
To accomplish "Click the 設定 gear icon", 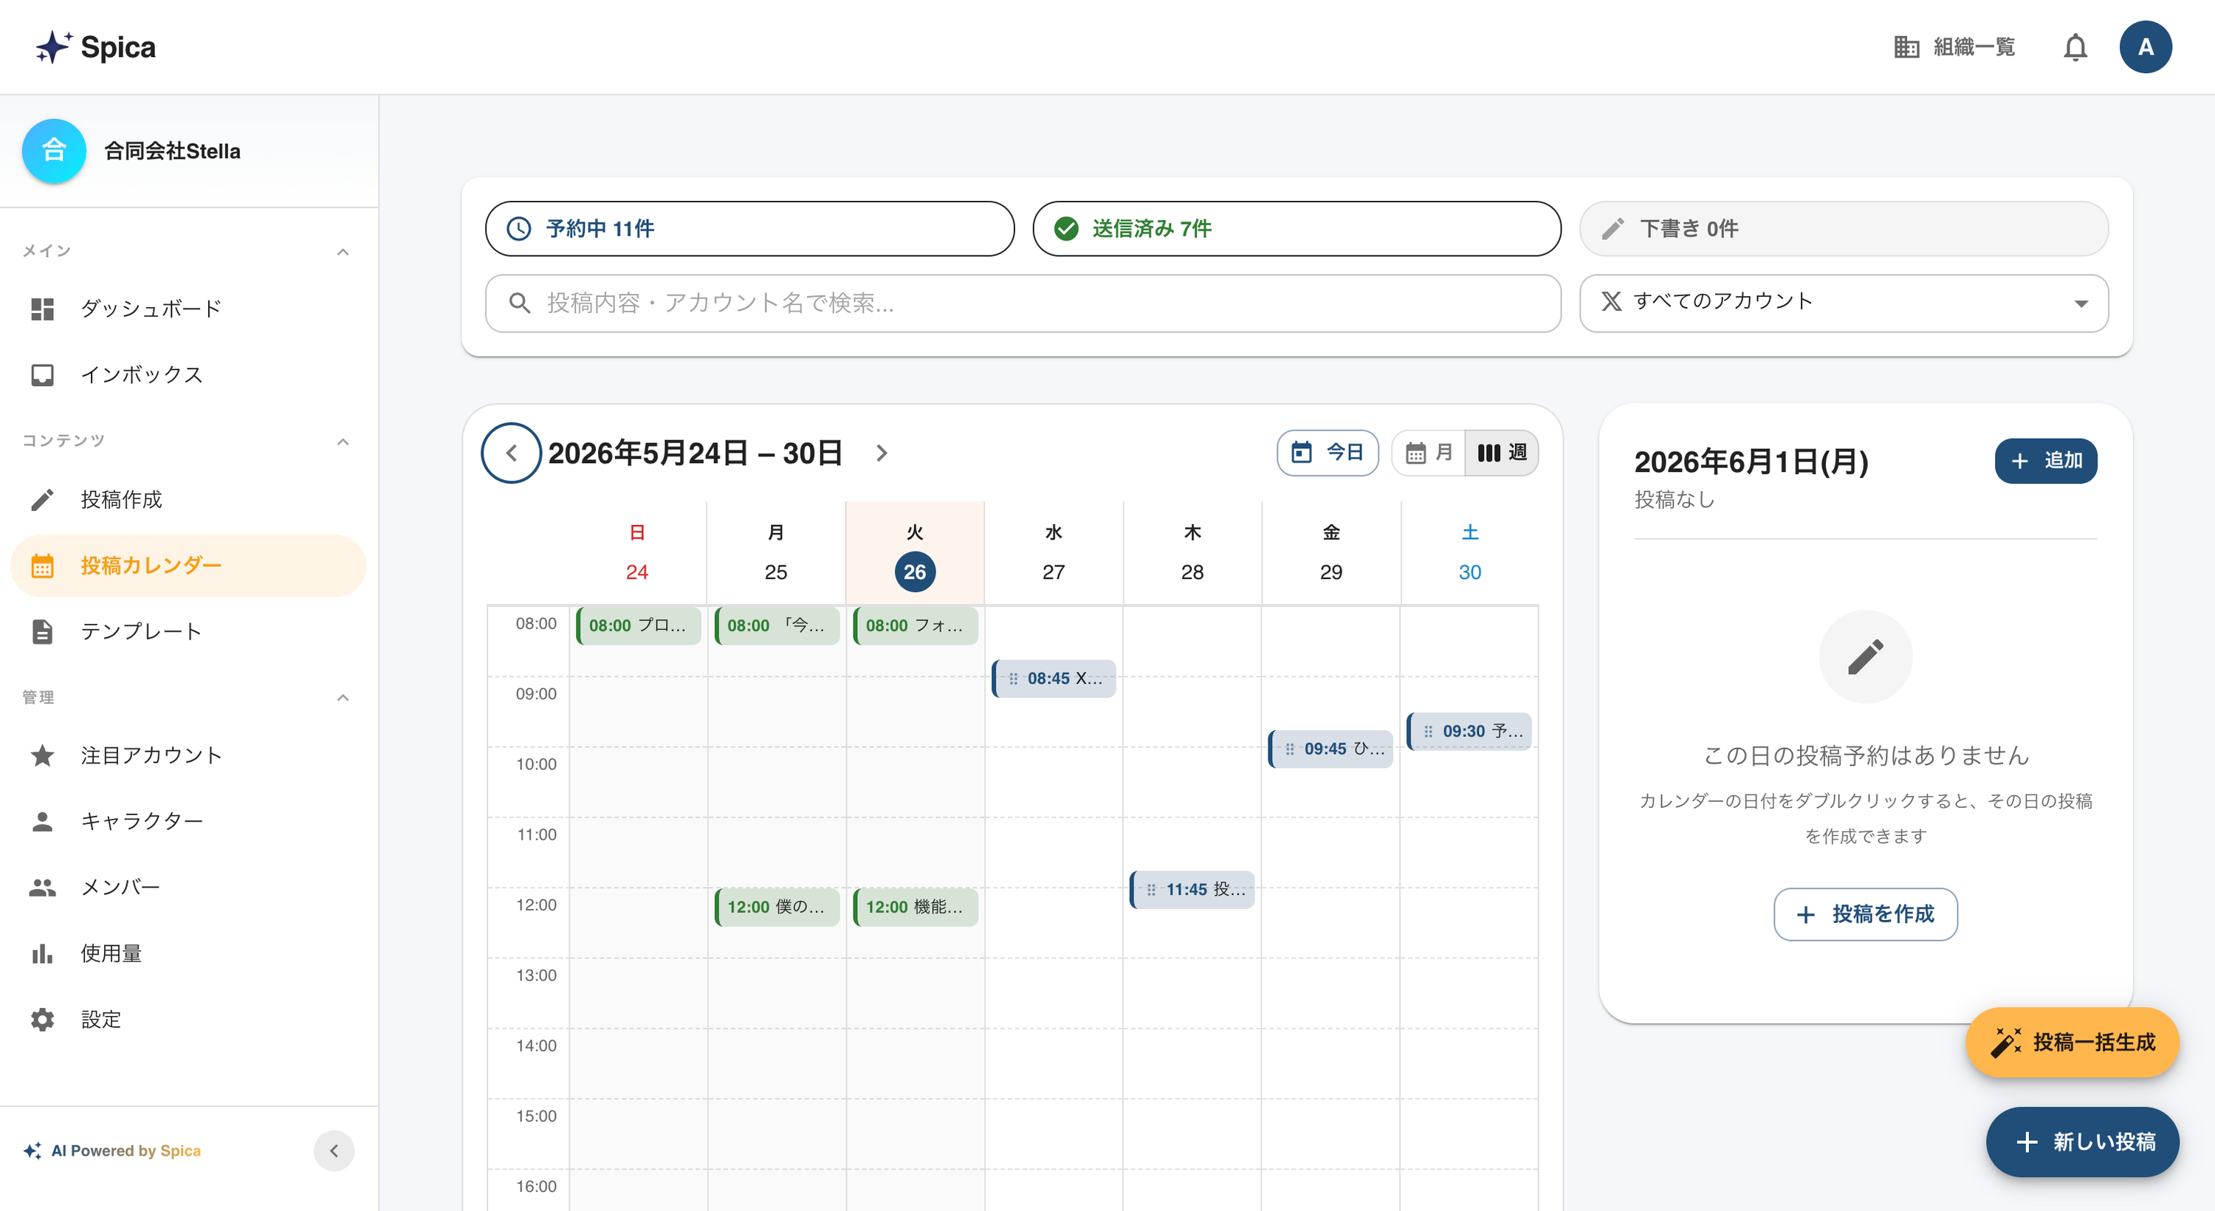I will pos(42,1019).
